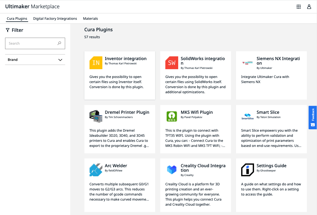Click the Dremel plugin description paragraph
This screenshot has height=215, width=317.
(119, 138)
